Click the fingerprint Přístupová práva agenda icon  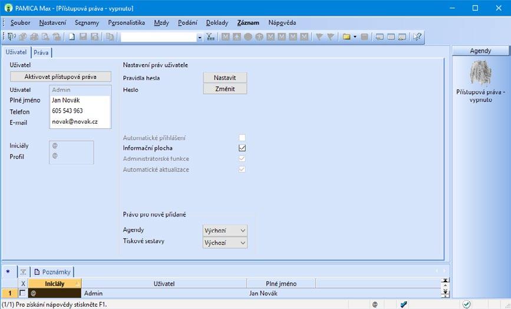(480, 72)
